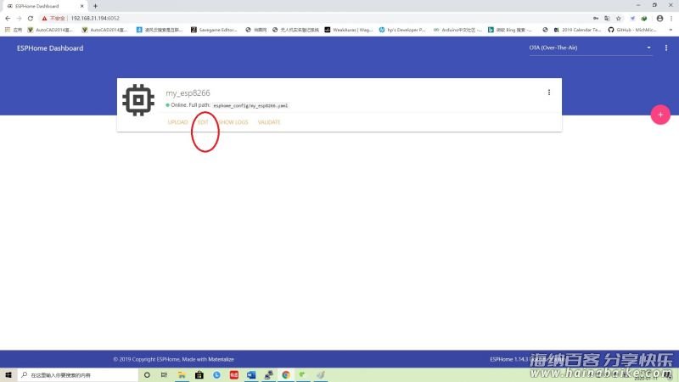Viewport: 679px width, 382px height.
Task: Switch to Chrome in the taskbar
Action: pos(286,374)
